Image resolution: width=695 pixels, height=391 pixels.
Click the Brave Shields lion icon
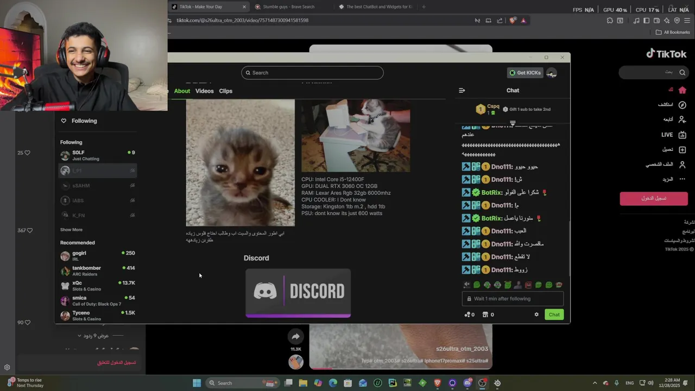(513, 21)
